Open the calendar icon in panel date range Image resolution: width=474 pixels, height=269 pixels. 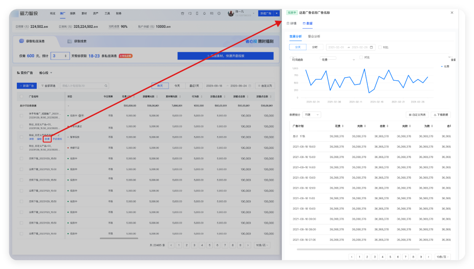pyautogui.click(x=371, y=47)
